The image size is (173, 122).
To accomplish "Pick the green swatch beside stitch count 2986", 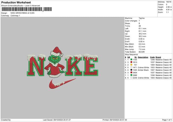I will [x=131, y=75].
